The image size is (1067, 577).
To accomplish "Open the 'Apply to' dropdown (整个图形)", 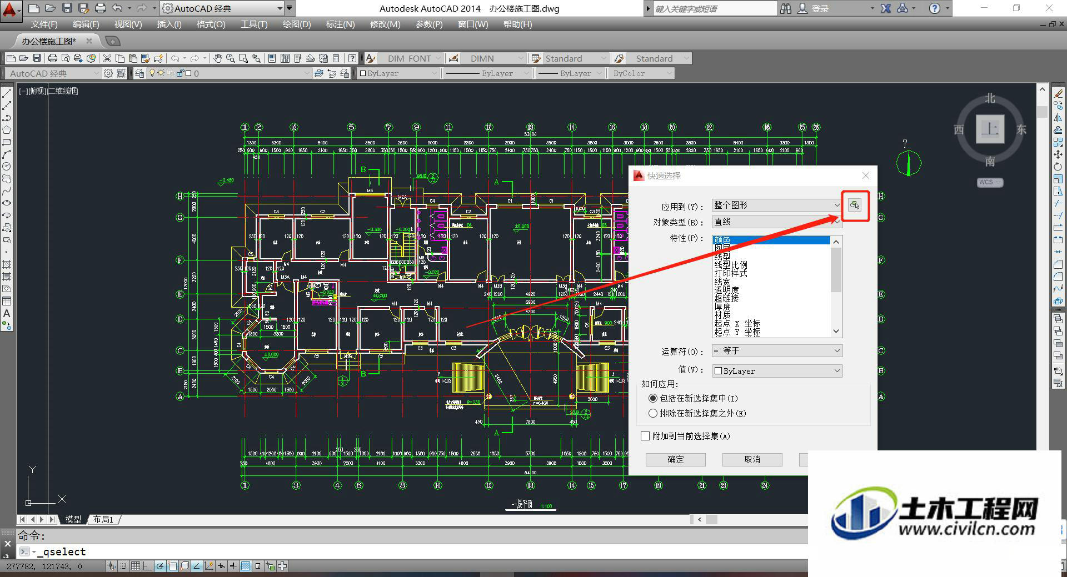I will pyautogui.click(x=777, y=205).
